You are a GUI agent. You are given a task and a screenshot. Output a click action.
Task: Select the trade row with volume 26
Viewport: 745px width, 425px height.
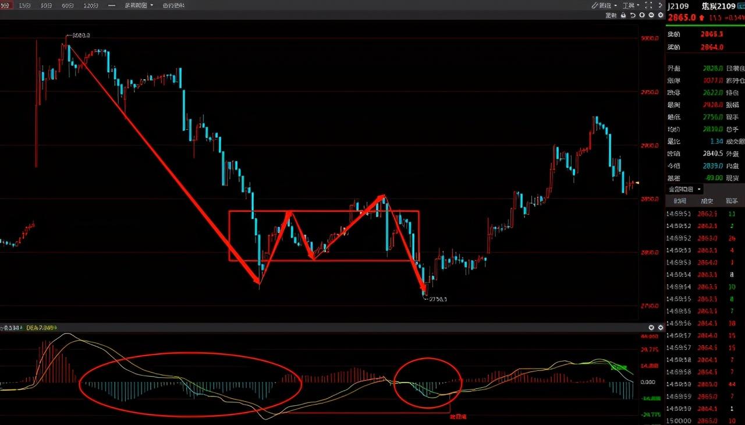click(705, 238)
